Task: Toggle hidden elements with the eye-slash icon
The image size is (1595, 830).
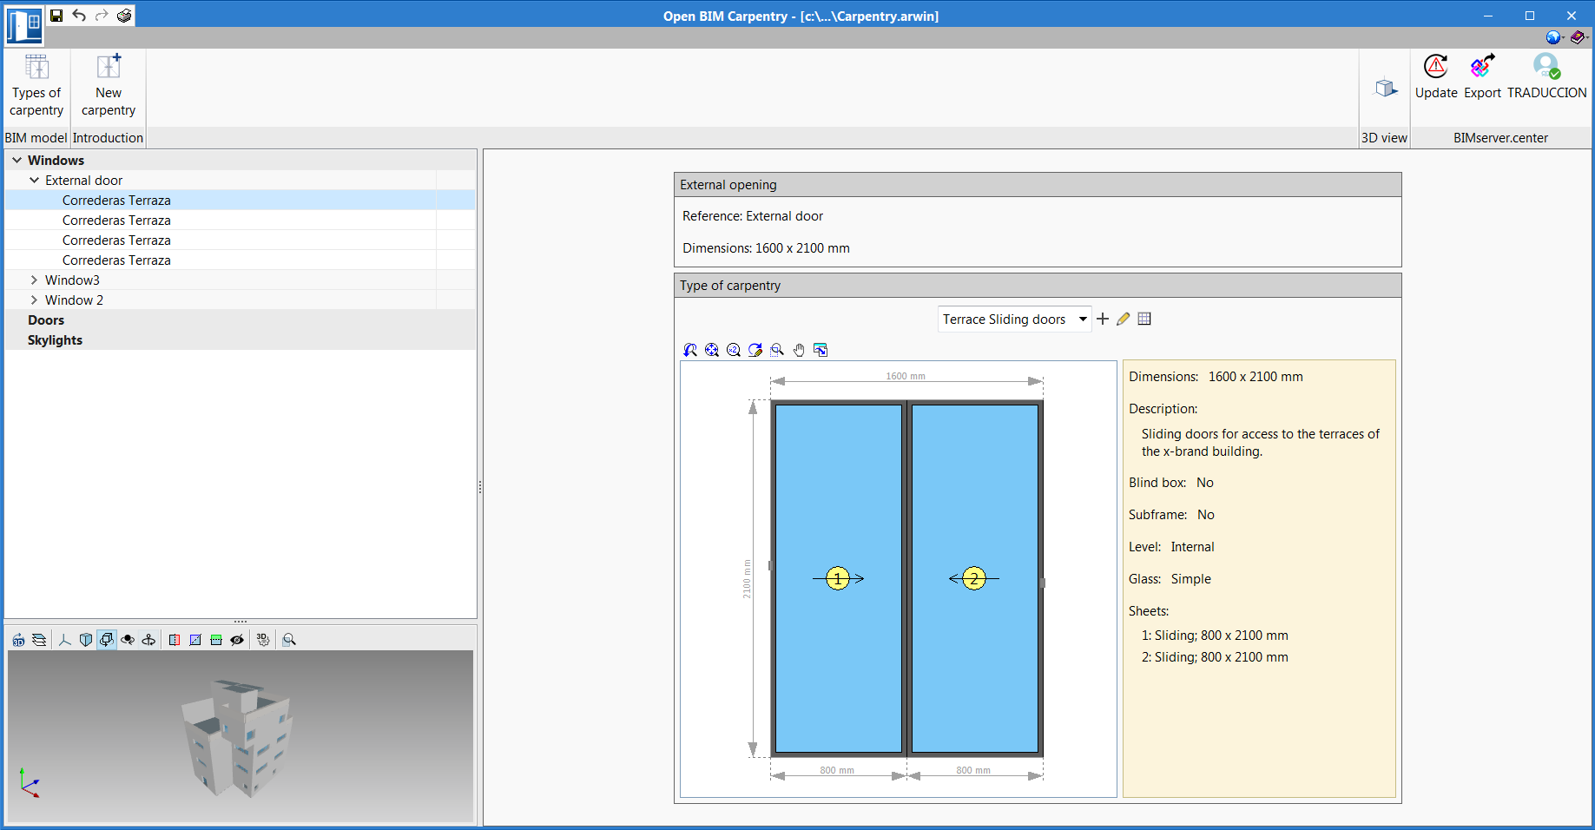Action: (x=237, y=639)
